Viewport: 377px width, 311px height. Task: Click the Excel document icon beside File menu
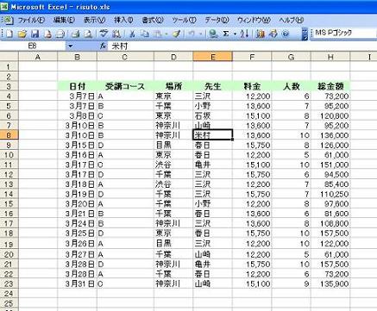coord(8,20)
